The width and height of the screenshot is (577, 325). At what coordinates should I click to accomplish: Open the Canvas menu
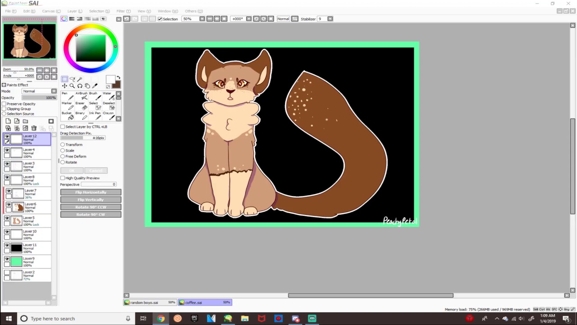pos(51,11)
